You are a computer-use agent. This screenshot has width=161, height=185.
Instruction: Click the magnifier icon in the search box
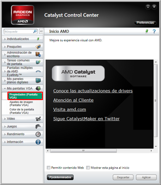(x=35, y=31)
